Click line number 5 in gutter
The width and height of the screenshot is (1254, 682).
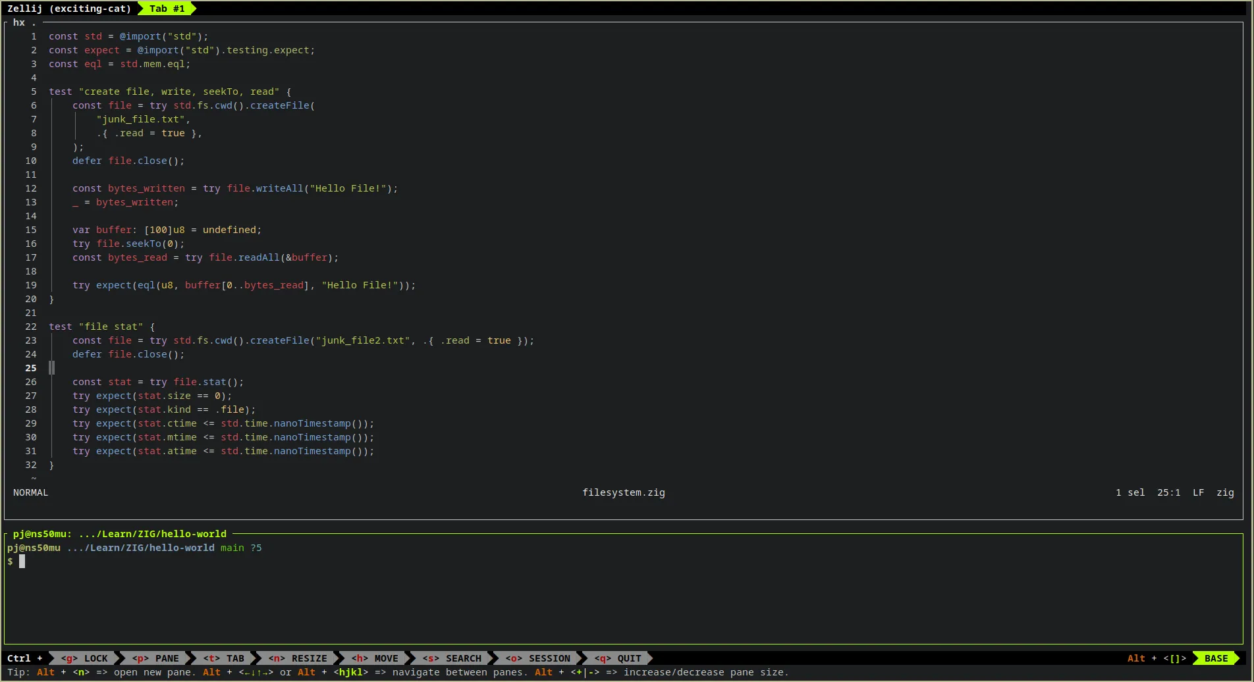[x=34, y=92]
